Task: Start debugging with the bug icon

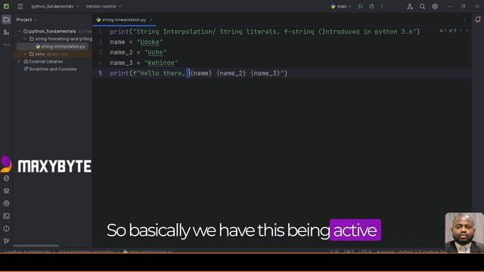Action: click(371, 6)
